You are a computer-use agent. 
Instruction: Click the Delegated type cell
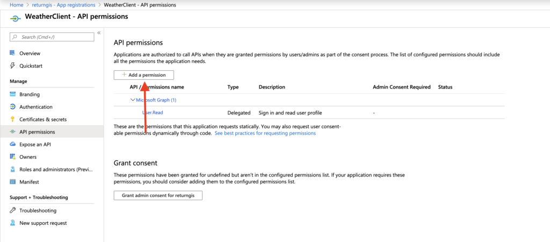tap(239, 113)
